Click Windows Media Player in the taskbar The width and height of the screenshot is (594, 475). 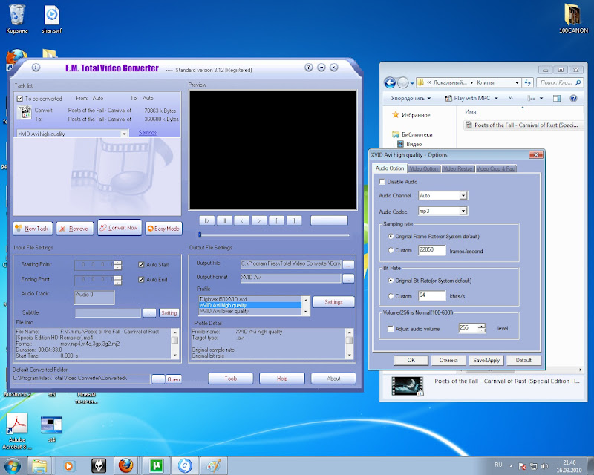[x=69, y=465]
